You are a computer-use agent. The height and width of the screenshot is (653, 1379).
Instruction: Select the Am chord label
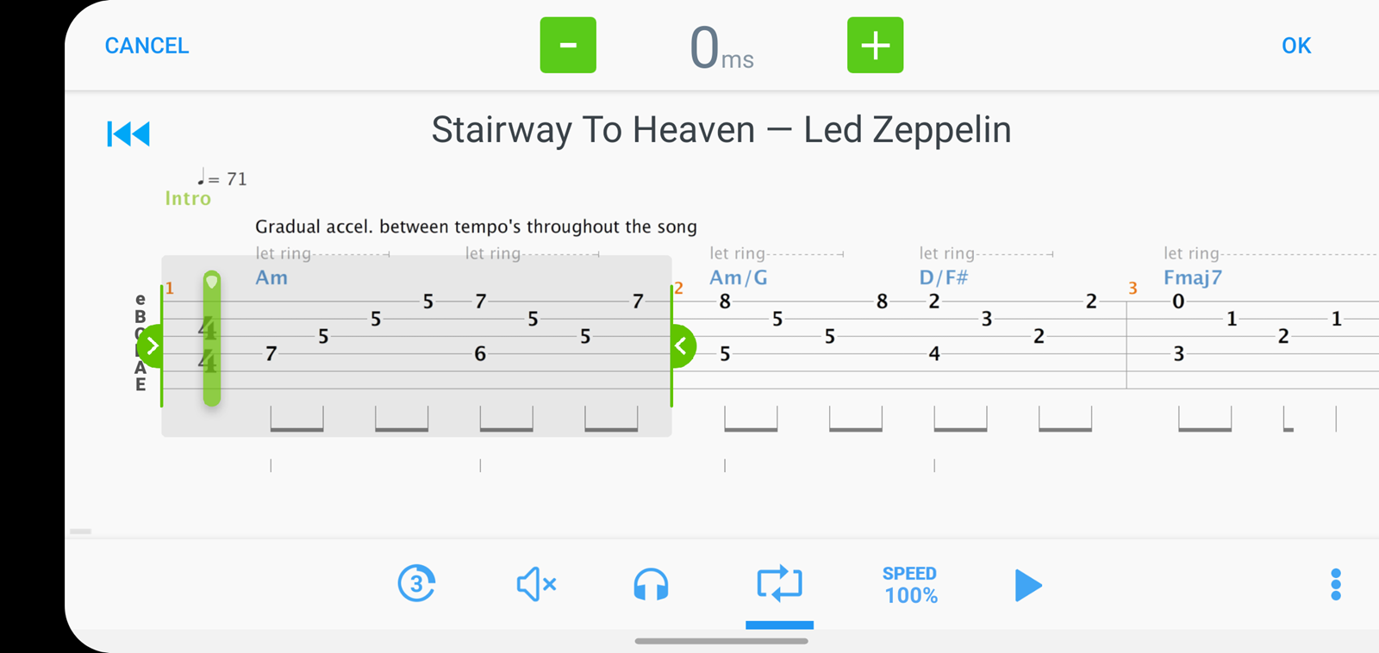[x=271, y=277]
